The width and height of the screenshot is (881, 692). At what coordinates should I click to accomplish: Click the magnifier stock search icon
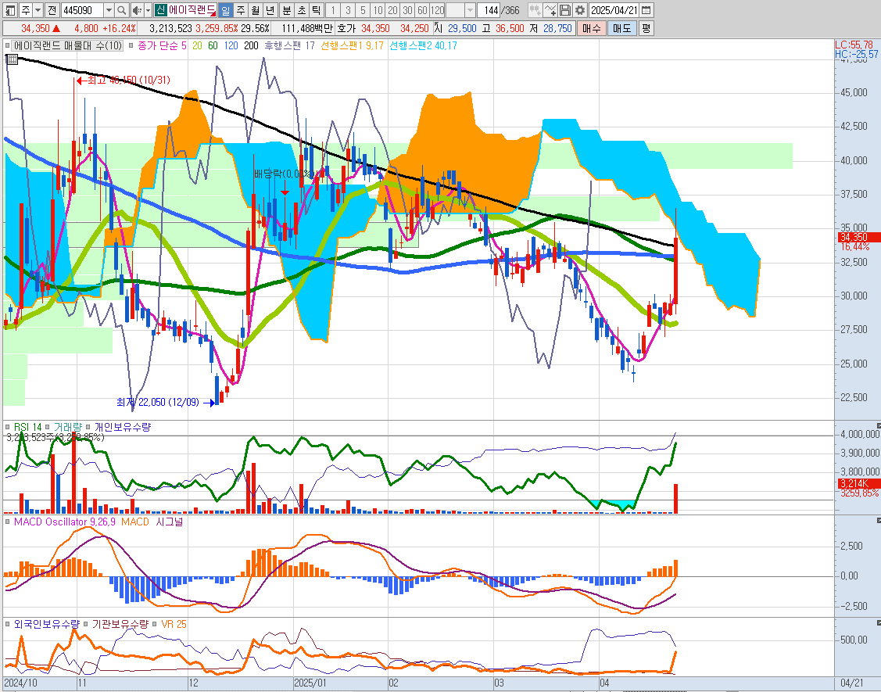tap(122, 10)
